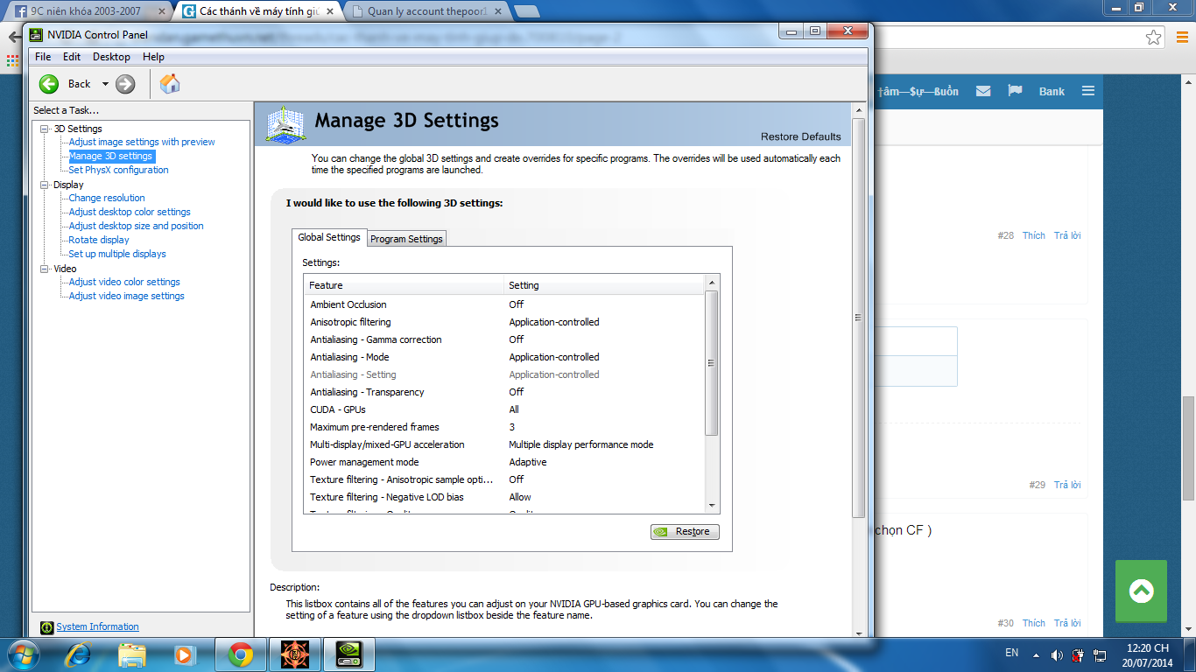Open the Help menu

click(x=153, y=57)
